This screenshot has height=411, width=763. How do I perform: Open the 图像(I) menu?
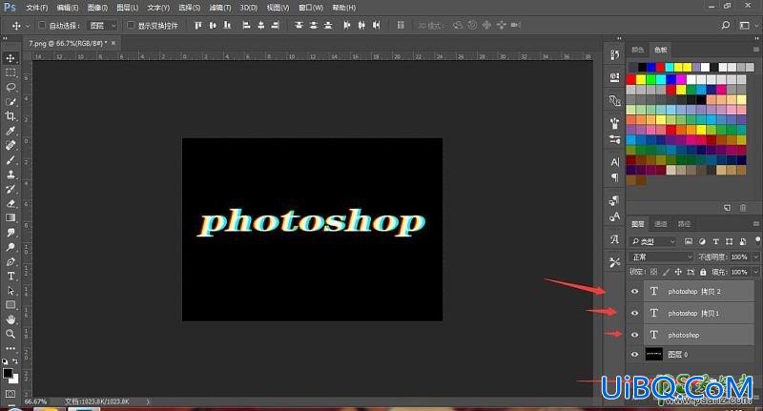pyautogui.click(x=97, y=8)
